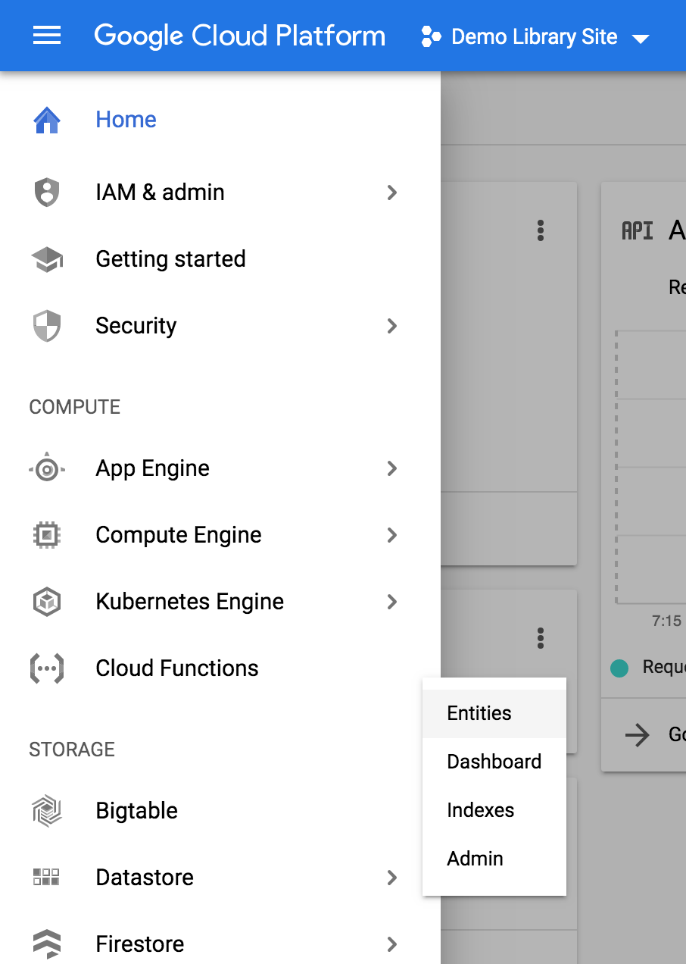The width and height of the screenshot is (686, 964).
Task: Open the App Engine label
Action: point(153,469)
